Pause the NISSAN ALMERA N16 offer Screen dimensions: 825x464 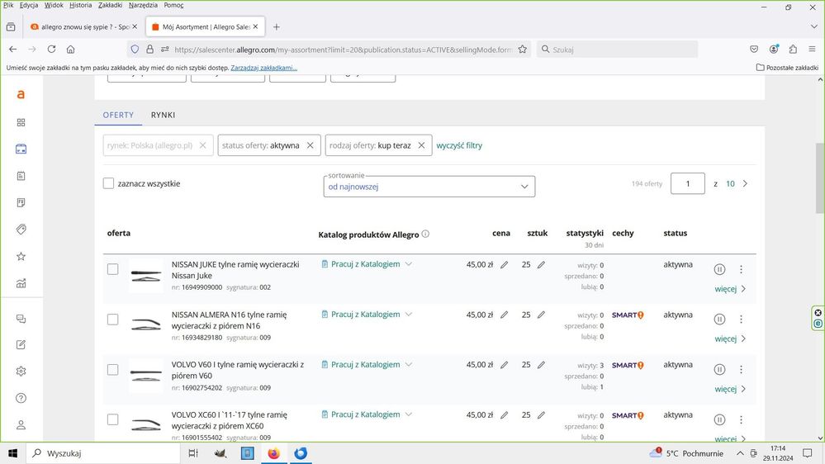coord(719,320)
